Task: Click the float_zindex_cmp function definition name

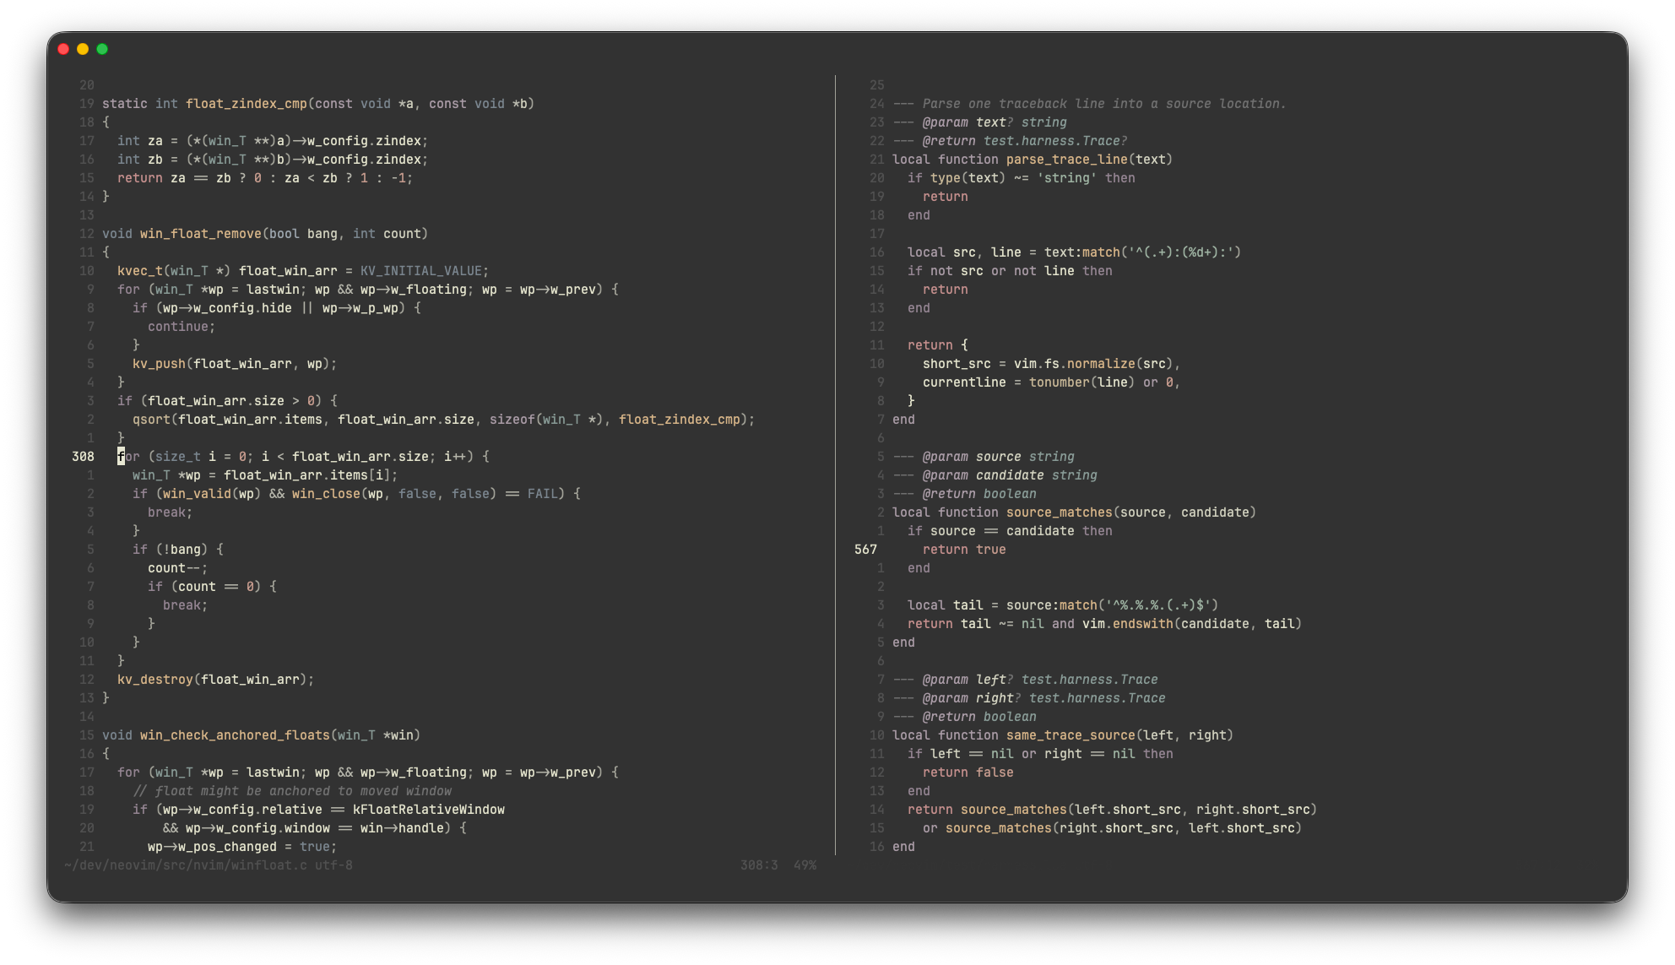Action: coord(247,104)
